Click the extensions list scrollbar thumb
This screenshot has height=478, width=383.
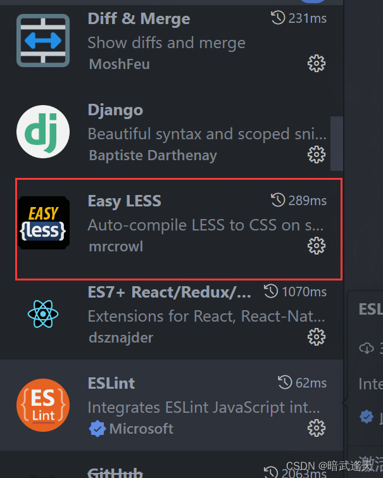pyautogui.click(x=337, y=144)
